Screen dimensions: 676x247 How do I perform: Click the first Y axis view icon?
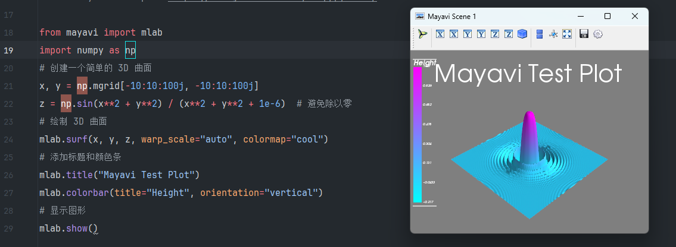468,34
